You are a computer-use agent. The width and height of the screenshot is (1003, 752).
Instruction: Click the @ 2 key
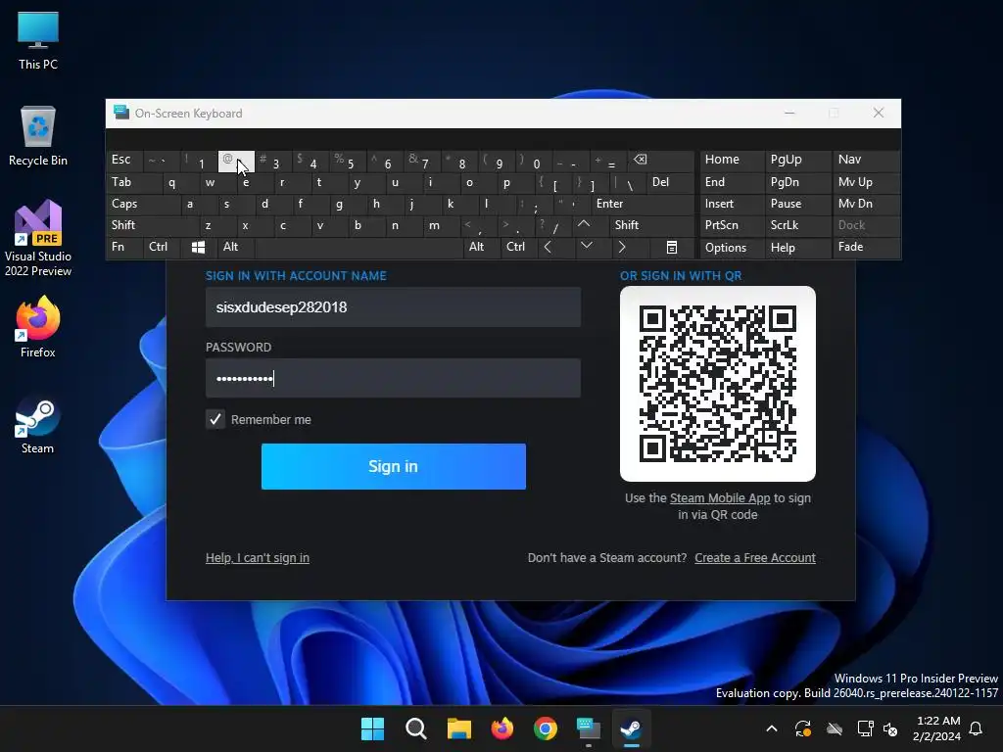[x=236, y=162]
